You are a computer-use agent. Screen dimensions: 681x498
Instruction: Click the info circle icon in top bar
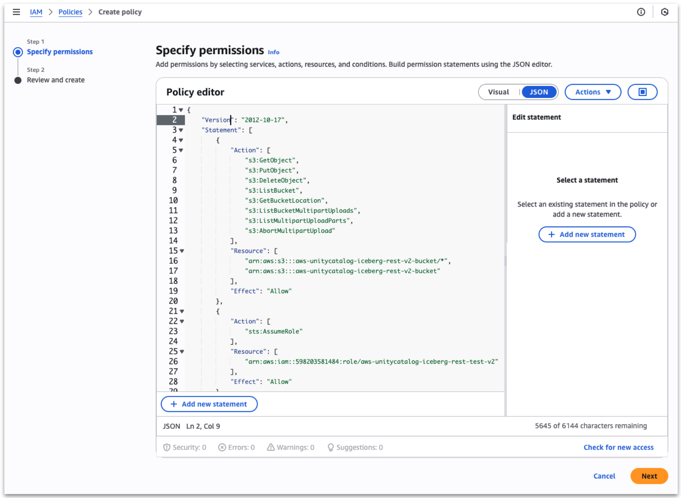coord(641,12)
